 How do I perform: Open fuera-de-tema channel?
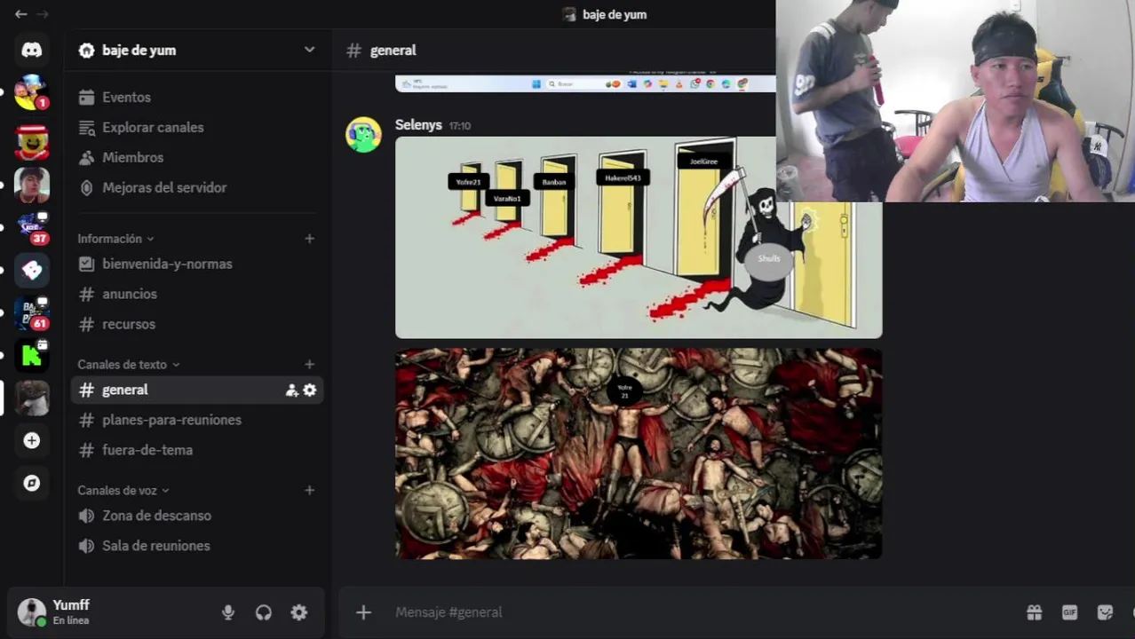point(197,450)
